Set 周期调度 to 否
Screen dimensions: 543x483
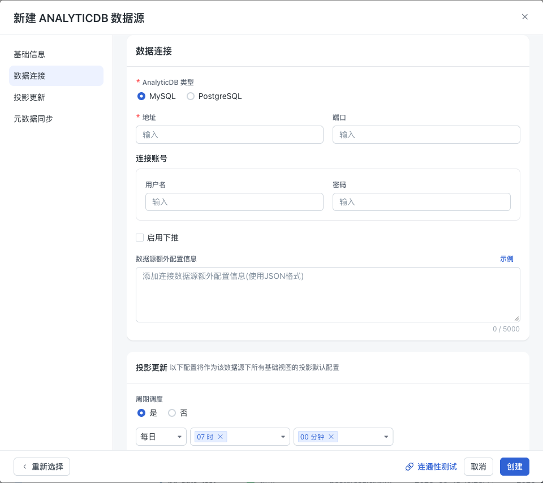172,413
